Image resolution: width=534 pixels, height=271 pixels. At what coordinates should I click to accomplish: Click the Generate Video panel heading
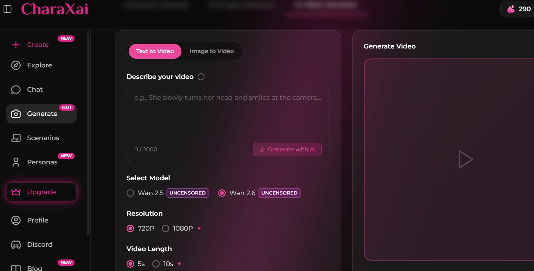[x=389, y=46]
